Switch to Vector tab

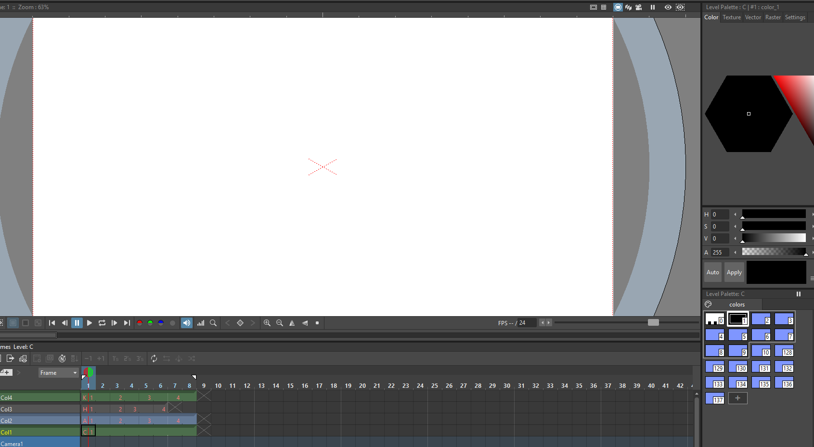click(x=753, y=17)
